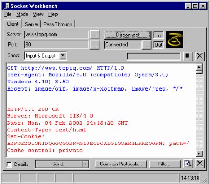Image resolution: width=209 pixels, height=184 pixels.
Task: Pause the data capture
Action: [187, 56]
